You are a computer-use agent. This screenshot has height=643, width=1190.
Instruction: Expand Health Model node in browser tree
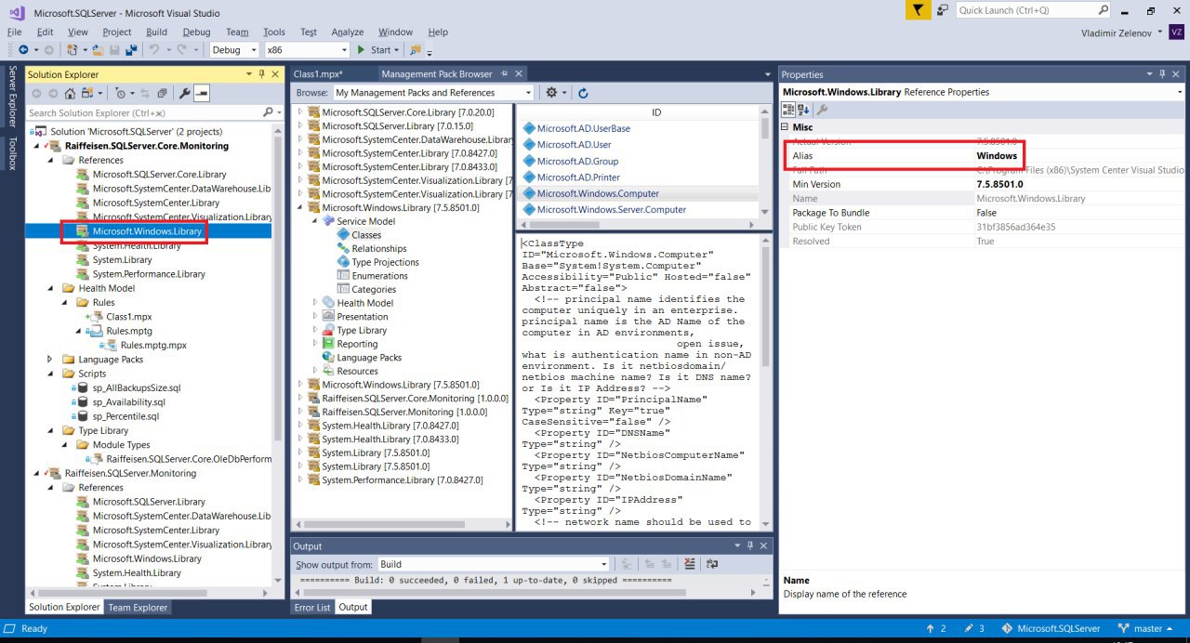click(314, 303)
